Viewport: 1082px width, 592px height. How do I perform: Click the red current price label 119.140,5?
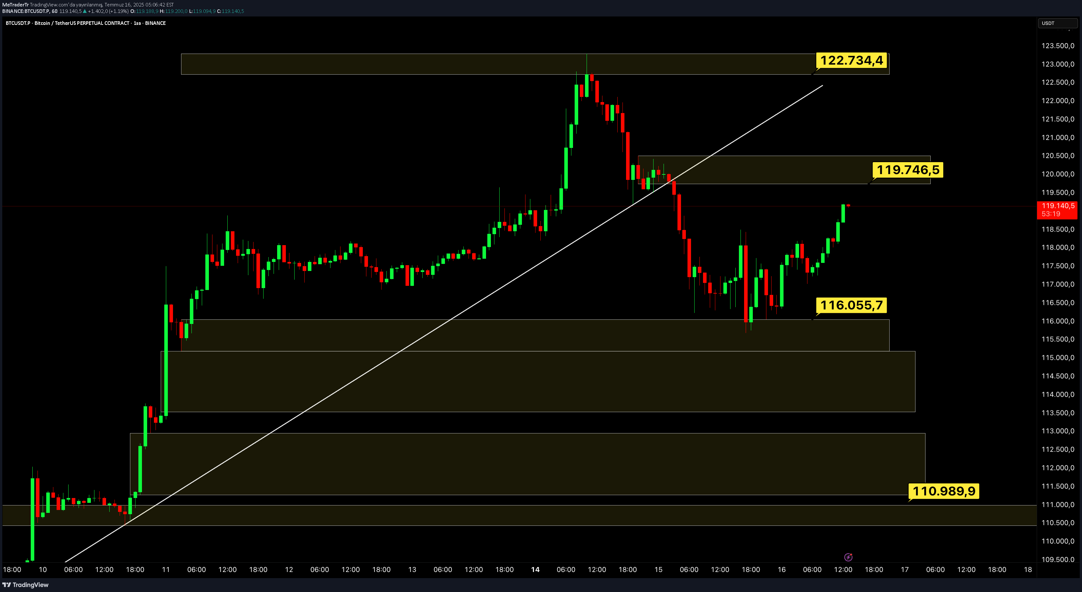point(1058,206)
